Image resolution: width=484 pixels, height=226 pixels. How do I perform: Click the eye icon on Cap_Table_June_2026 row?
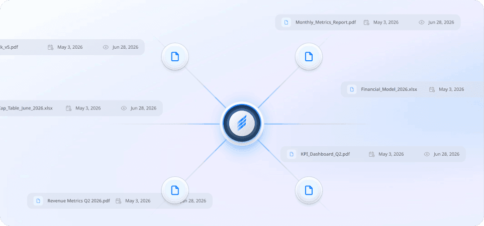(x=124, y=108)
